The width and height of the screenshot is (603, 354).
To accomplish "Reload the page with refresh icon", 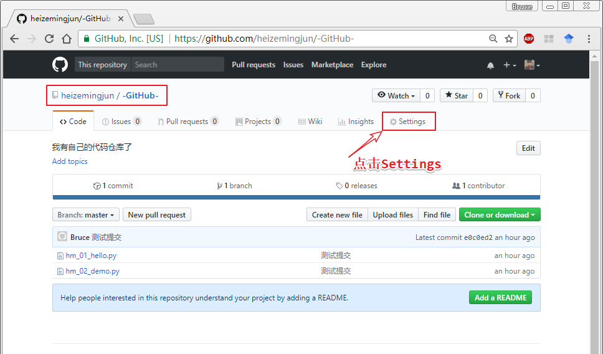I will [x=49, y=39].
